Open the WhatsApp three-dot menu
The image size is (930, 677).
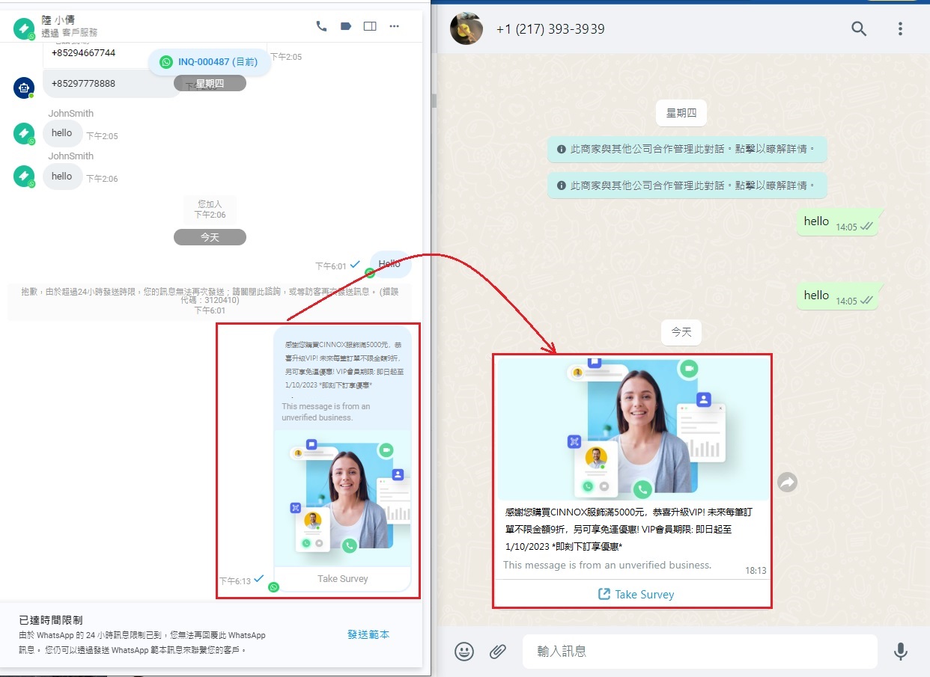[900, 29]
